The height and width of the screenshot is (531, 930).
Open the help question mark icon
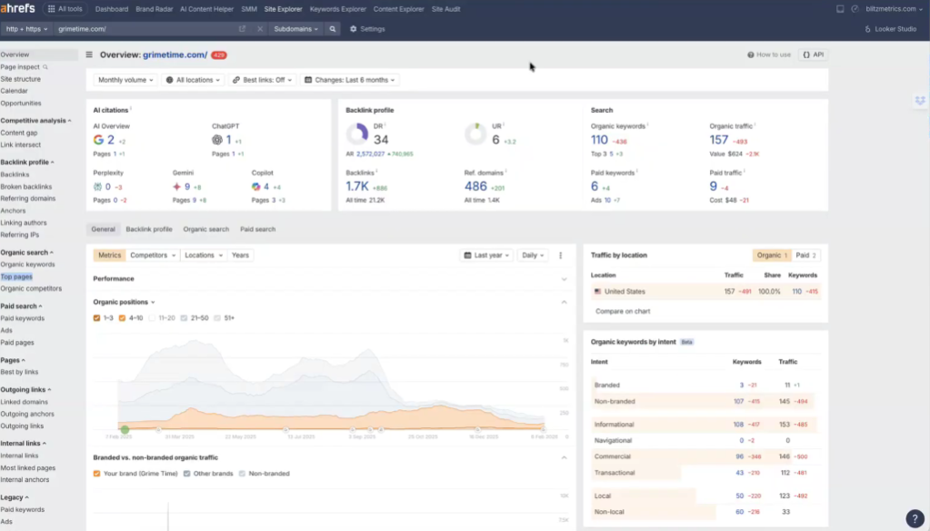click(x=915, y=518)
